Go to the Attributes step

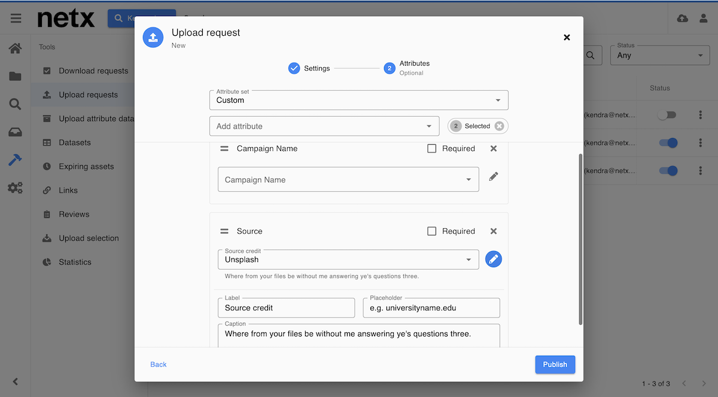(407, 68)
